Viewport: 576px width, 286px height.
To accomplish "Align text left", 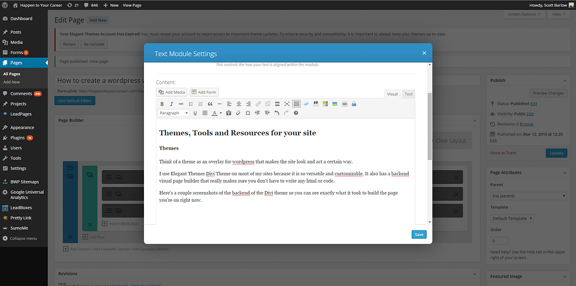I will 229,104.
